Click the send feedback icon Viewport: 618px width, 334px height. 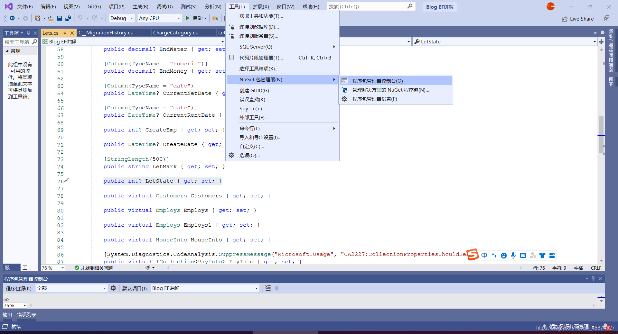point(606,19)
